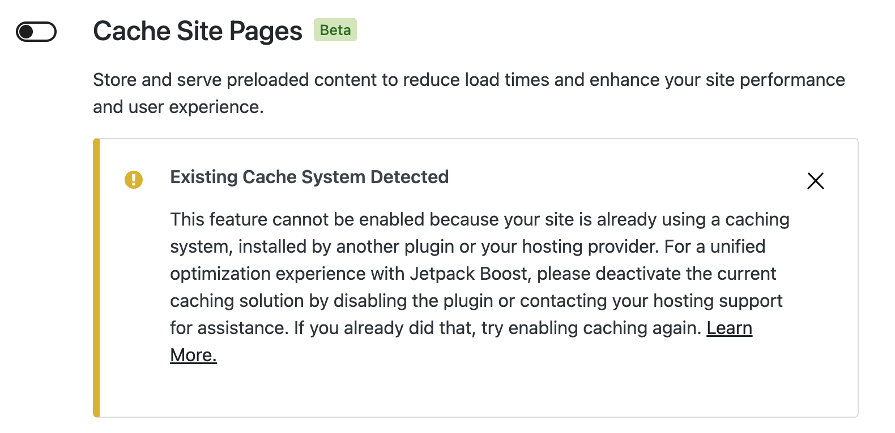Select the feature description paragraph
The image size is (895, 433).
(468, 93)
